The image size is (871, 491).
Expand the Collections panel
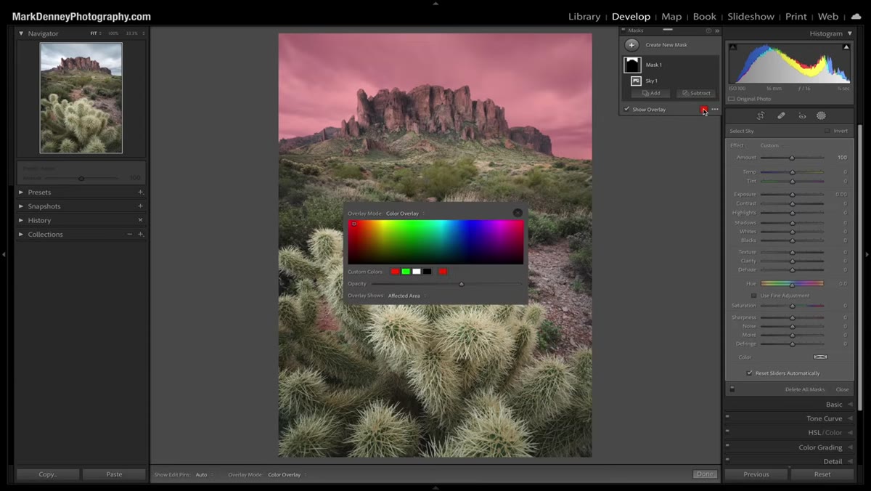21,235
